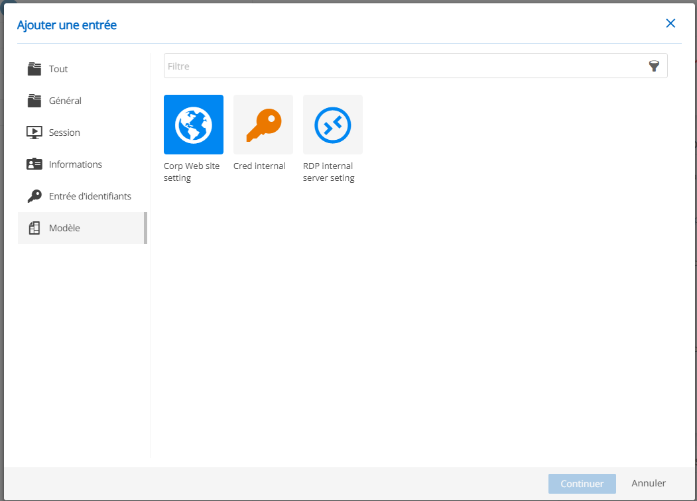Select the orange key Cred internal tile

[x=263, y=125]
